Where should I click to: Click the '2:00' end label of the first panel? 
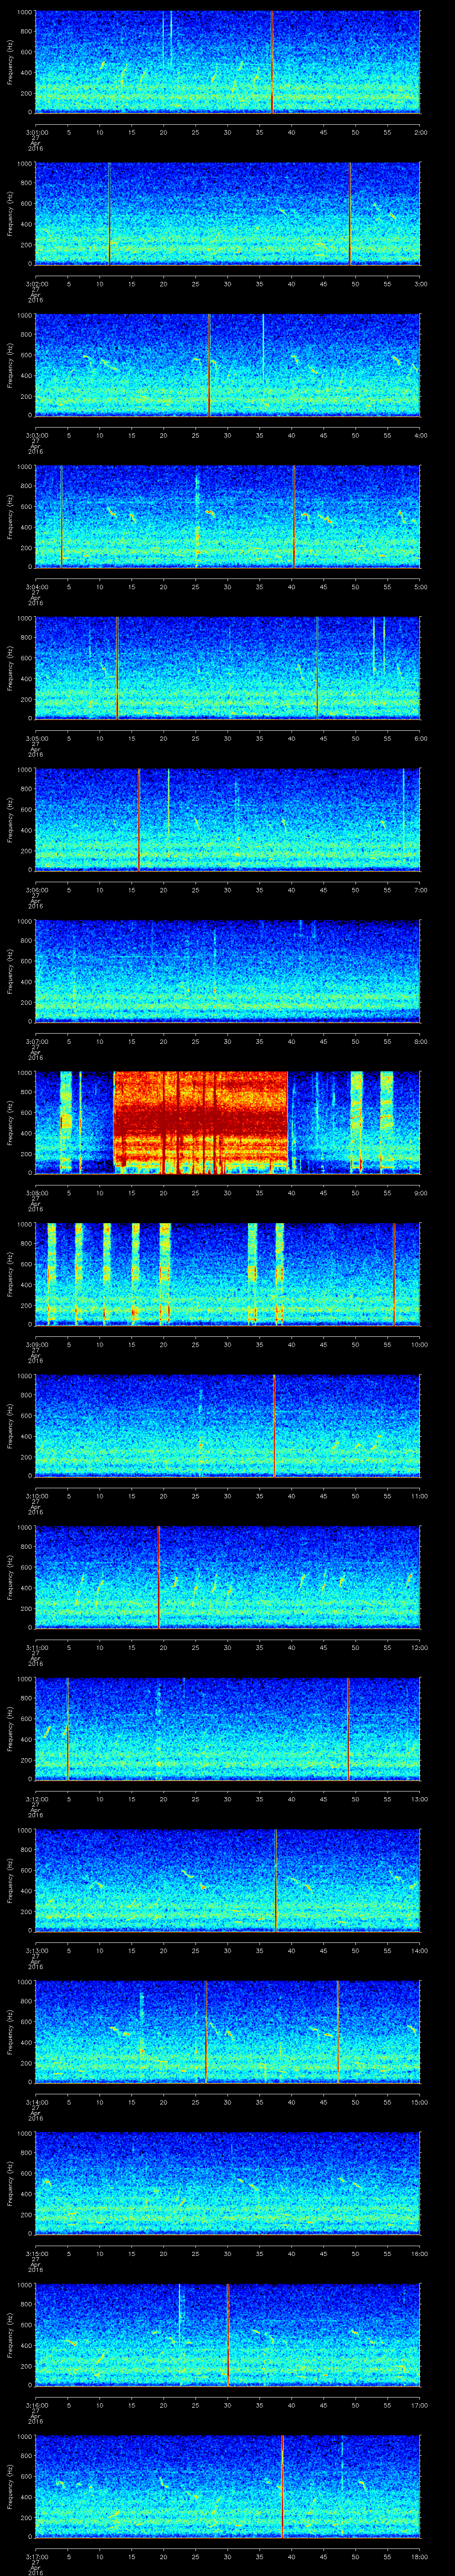click(420, 131)
